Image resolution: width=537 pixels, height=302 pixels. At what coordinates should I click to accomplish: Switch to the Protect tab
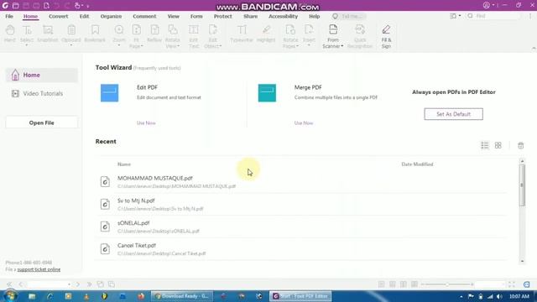(x=223, y=16)
